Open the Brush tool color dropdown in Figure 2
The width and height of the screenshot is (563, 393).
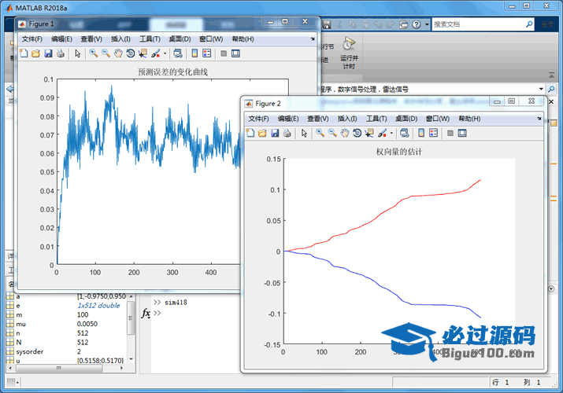click(x=391, y=133)
